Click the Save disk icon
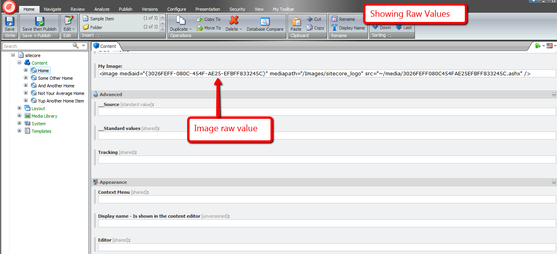The height and width of the screenshot is (254, 557). (10, 21)
